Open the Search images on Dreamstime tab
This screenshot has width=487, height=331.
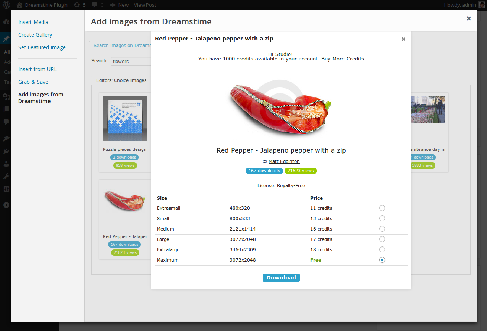[x=120, y=46]
